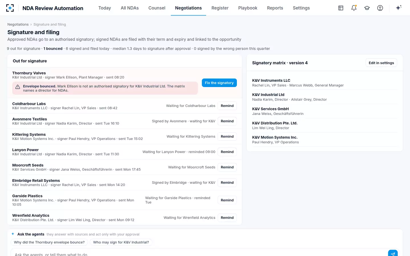The height and width of the screenshot is (256, 410).
Task: Go to the Today tab
Action: coord(104,8)
